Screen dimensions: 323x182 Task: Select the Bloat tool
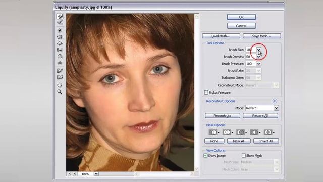(60, 43)
